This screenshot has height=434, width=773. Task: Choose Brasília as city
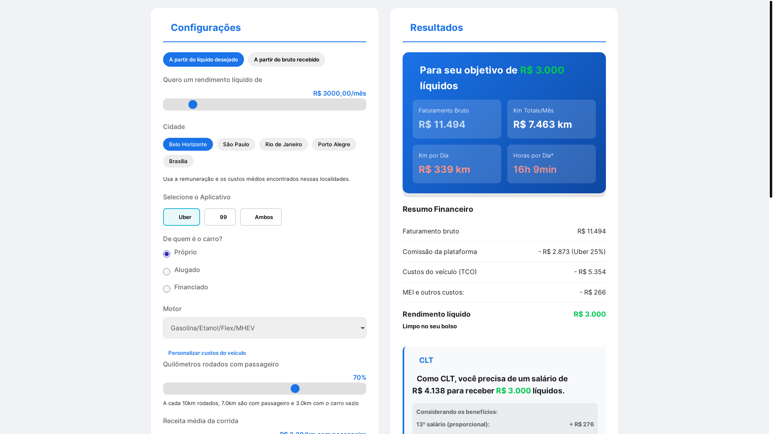click(x=178, y=161)
